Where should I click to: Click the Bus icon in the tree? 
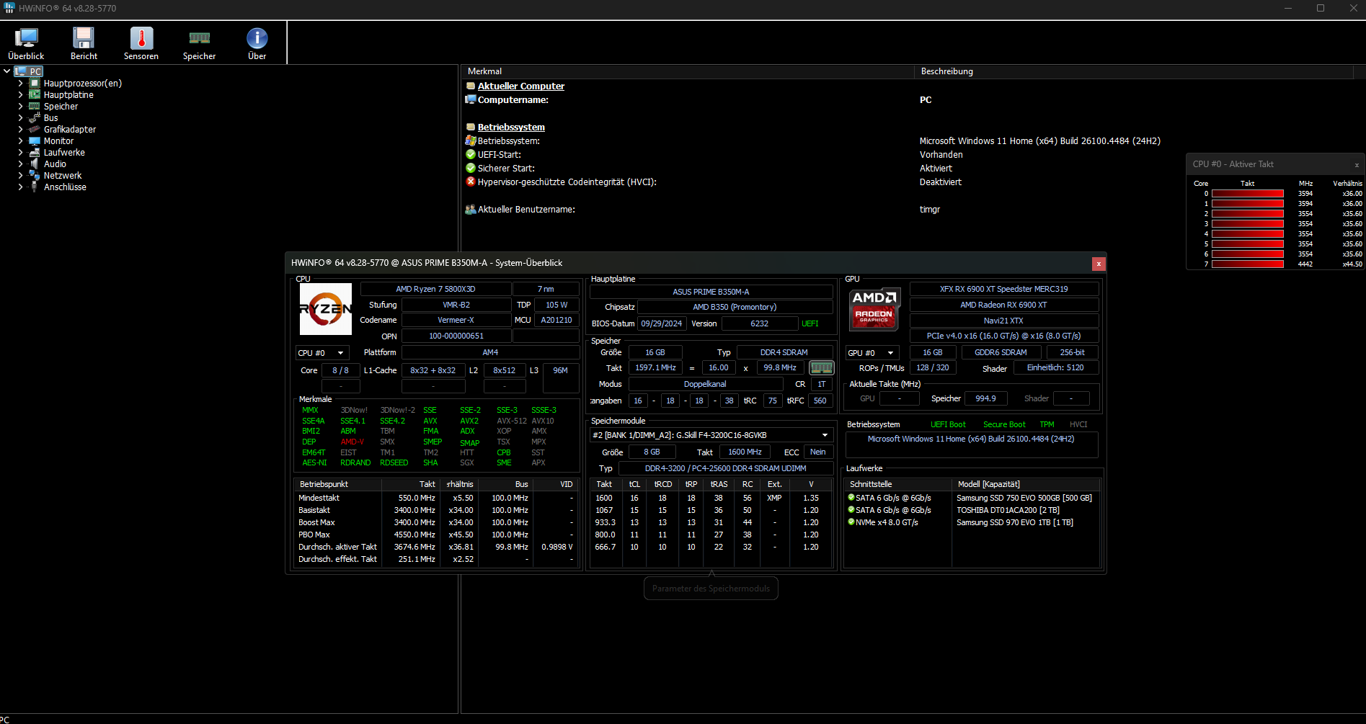[x=34, y=118]
